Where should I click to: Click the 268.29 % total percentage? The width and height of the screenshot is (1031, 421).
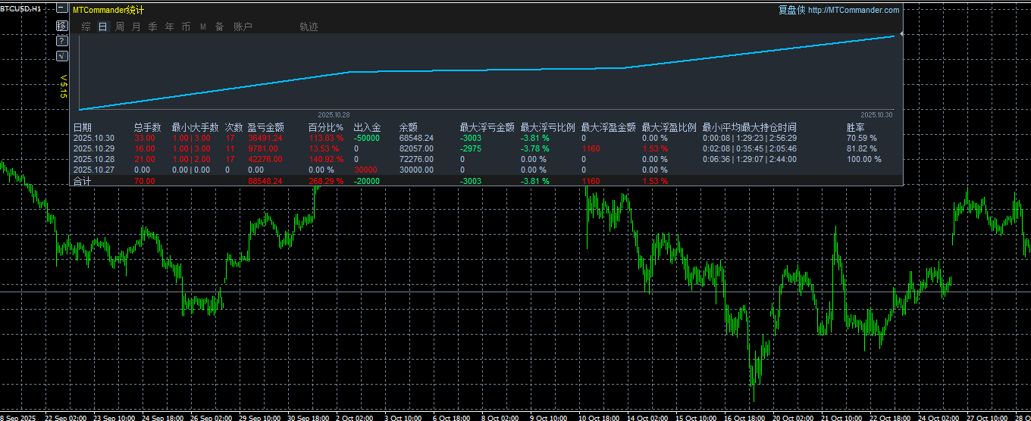tap(326, 181)
